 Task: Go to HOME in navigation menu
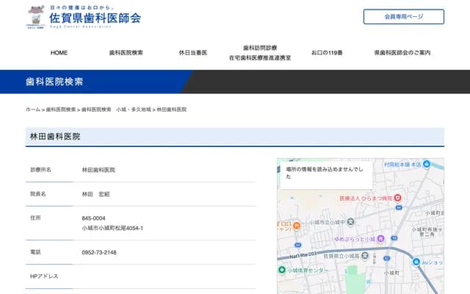click(59, 53)
